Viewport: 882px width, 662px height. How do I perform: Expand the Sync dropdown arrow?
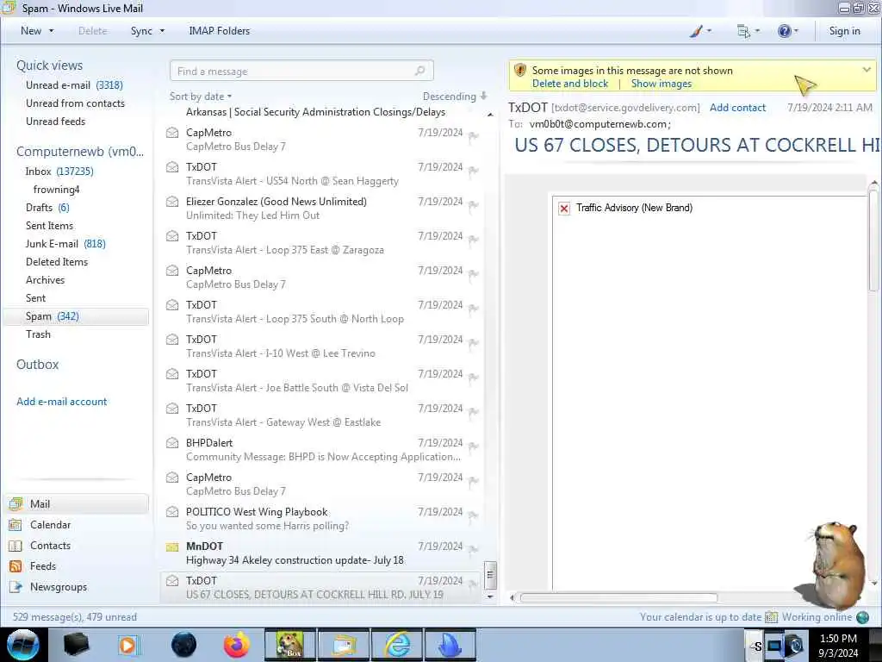pos(162,31)
